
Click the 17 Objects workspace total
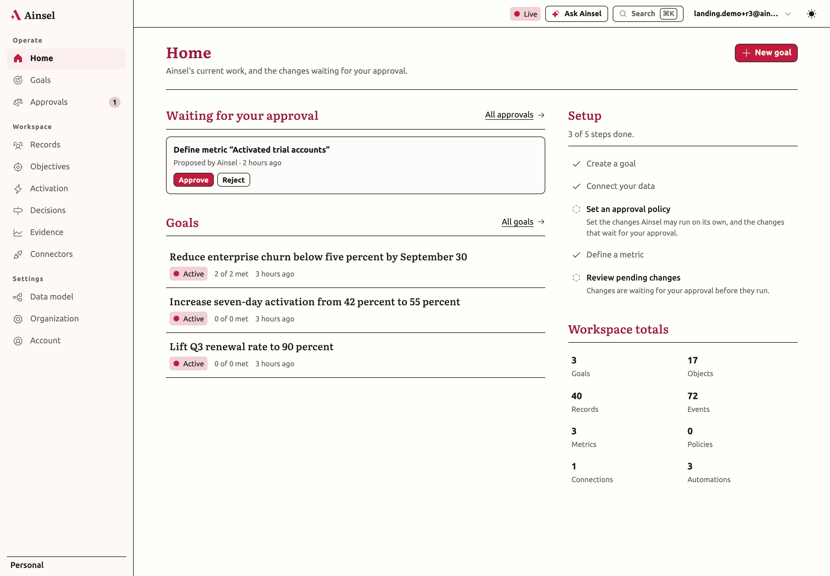pyautogui.click(x=700, y=366)
